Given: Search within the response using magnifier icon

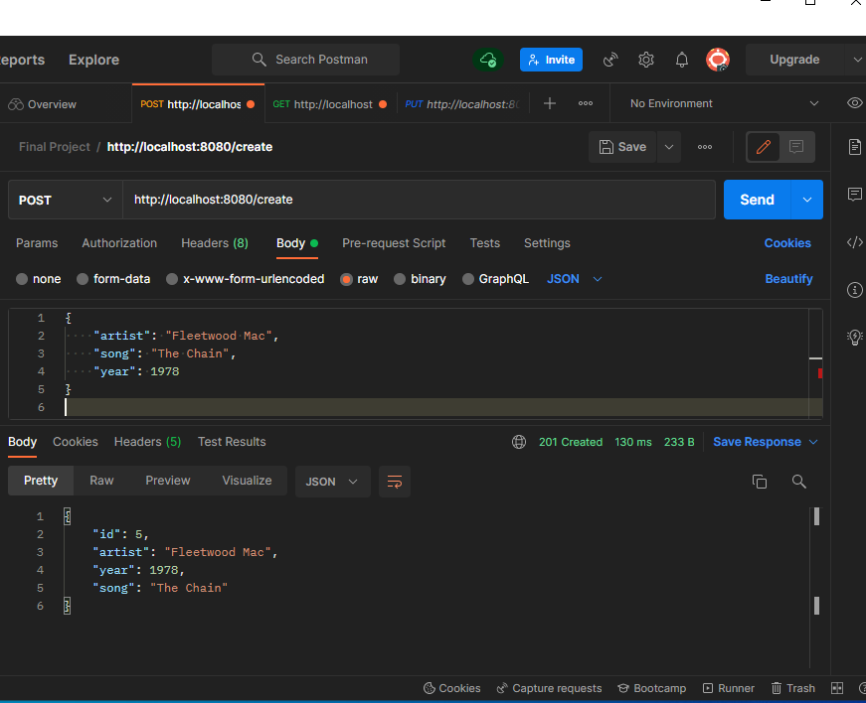Looking at the screenshot, I should point(798,481).
